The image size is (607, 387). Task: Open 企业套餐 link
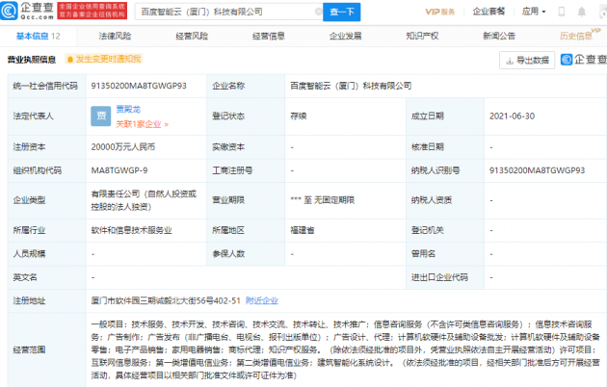pyautogui.click(x=488, y=12)
